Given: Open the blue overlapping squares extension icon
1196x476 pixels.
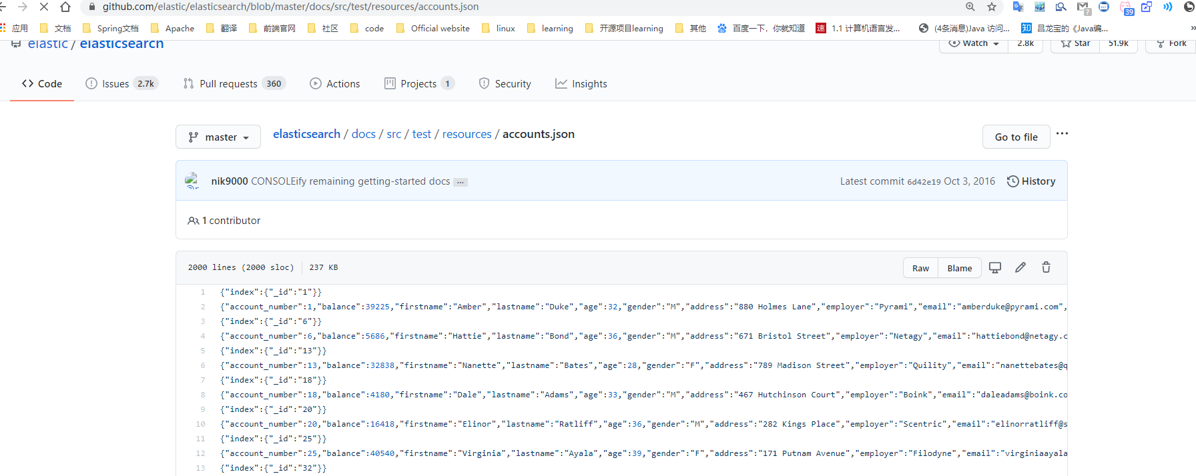Looking at the screenshot, I should 1147,7.
